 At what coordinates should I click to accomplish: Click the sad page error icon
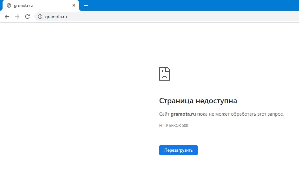164,74
